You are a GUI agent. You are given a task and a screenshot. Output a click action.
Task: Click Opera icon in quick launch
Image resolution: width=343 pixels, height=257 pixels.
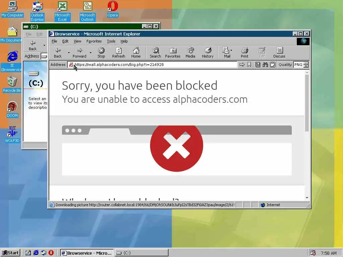[51, 253]
